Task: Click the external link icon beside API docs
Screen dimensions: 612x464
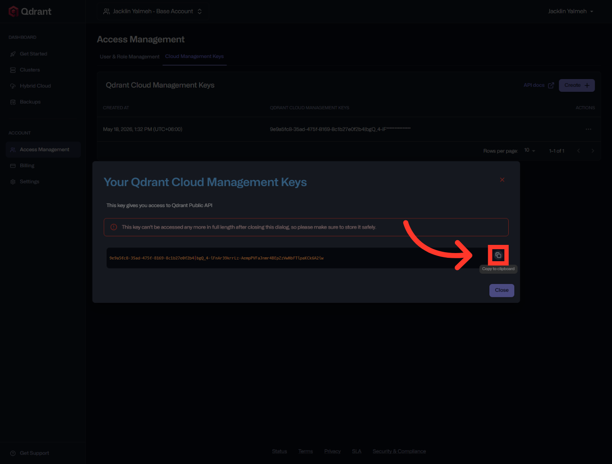Action: [551, 85]
